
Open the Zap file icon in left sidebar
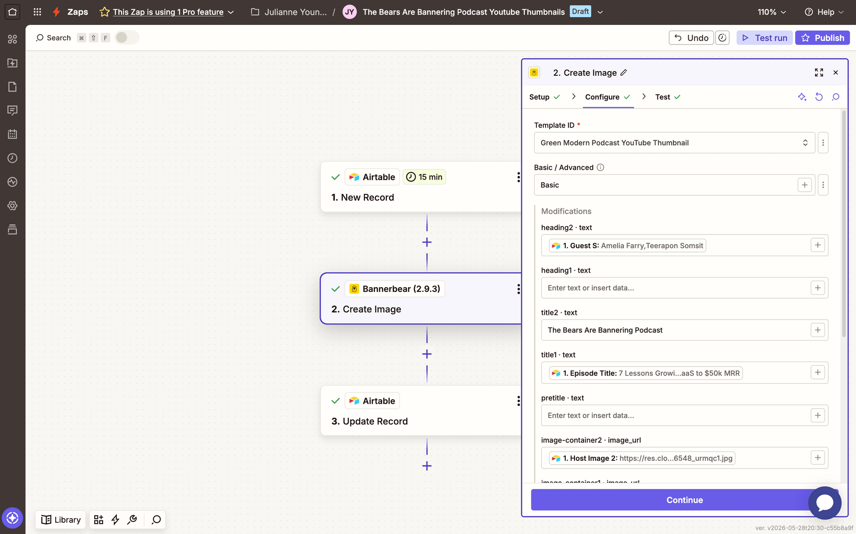[x=12, y=63]
